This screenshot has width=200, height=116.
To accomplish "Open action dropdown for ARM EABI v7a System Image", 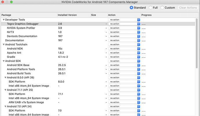I will (124, 102).
